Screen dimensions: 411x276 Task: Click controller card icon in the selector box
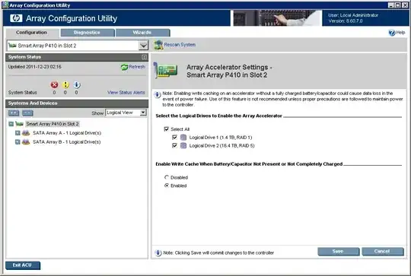12,46
